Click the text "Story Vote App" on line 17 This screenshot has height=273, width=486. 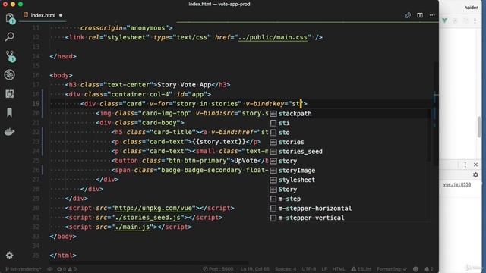(184, 85)
